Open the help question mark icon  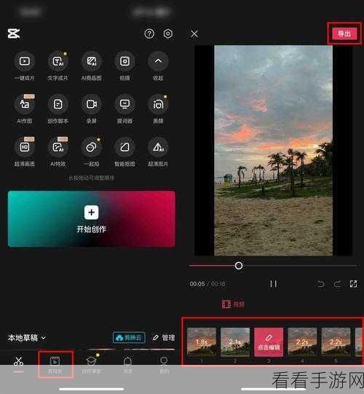(x=149, y=34)
